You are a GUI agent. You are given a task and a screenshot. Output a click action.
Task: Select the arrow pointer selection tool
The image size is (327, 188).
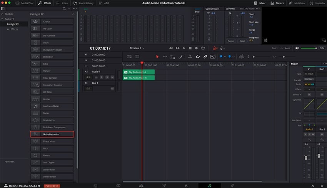tap(157, 57)
